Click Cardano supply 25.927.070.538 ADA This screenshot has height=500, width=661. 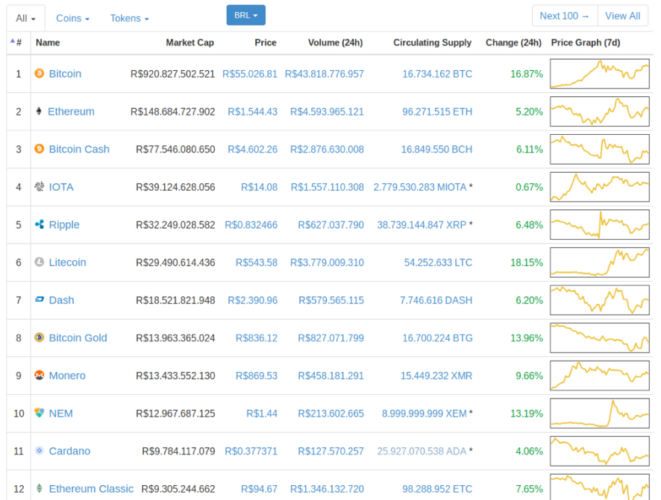coord(422,451)
